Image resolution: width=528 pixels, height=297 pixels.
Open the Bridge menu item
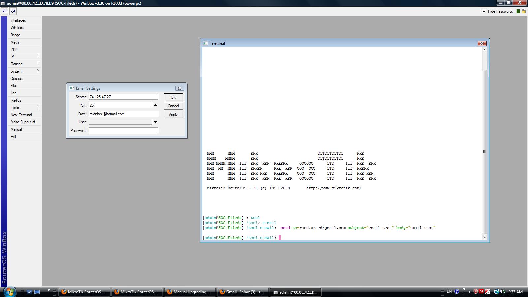pos(24,35)
